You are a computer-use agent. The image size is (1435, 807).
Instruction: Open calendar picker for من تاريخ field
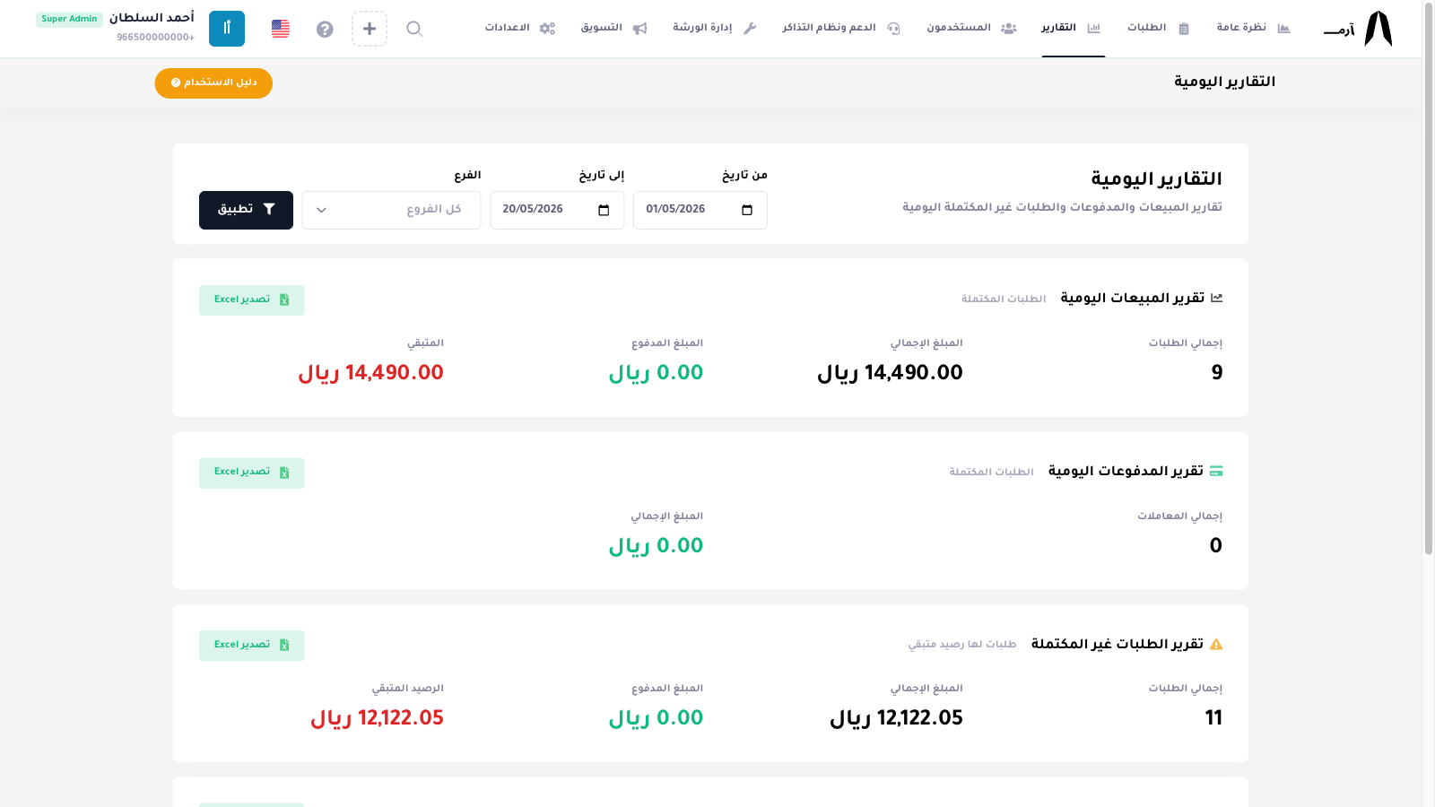pos(747,210)
